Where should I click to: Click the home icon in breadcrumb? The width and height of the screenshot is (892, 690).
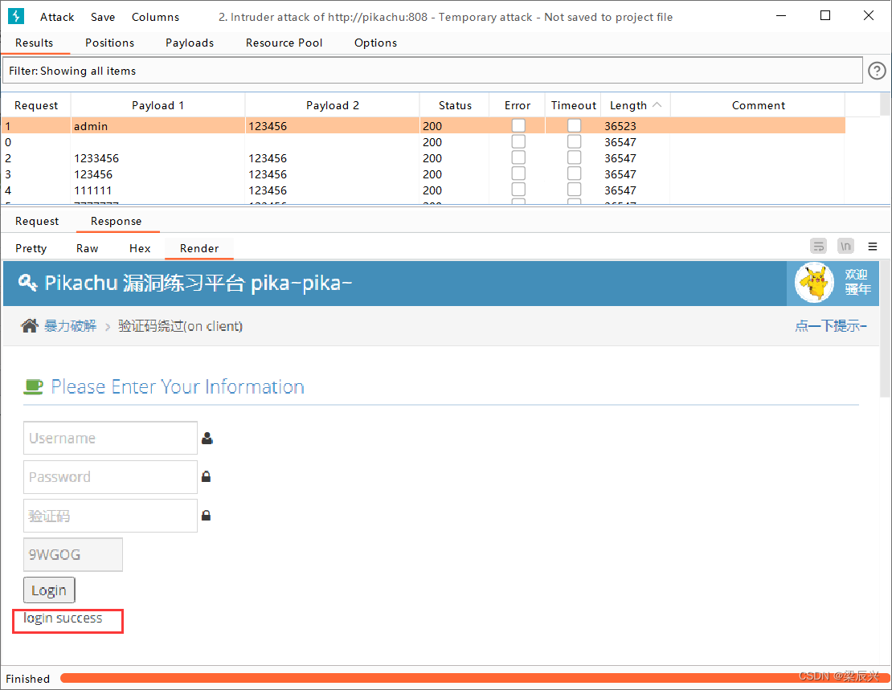(30, 326)
